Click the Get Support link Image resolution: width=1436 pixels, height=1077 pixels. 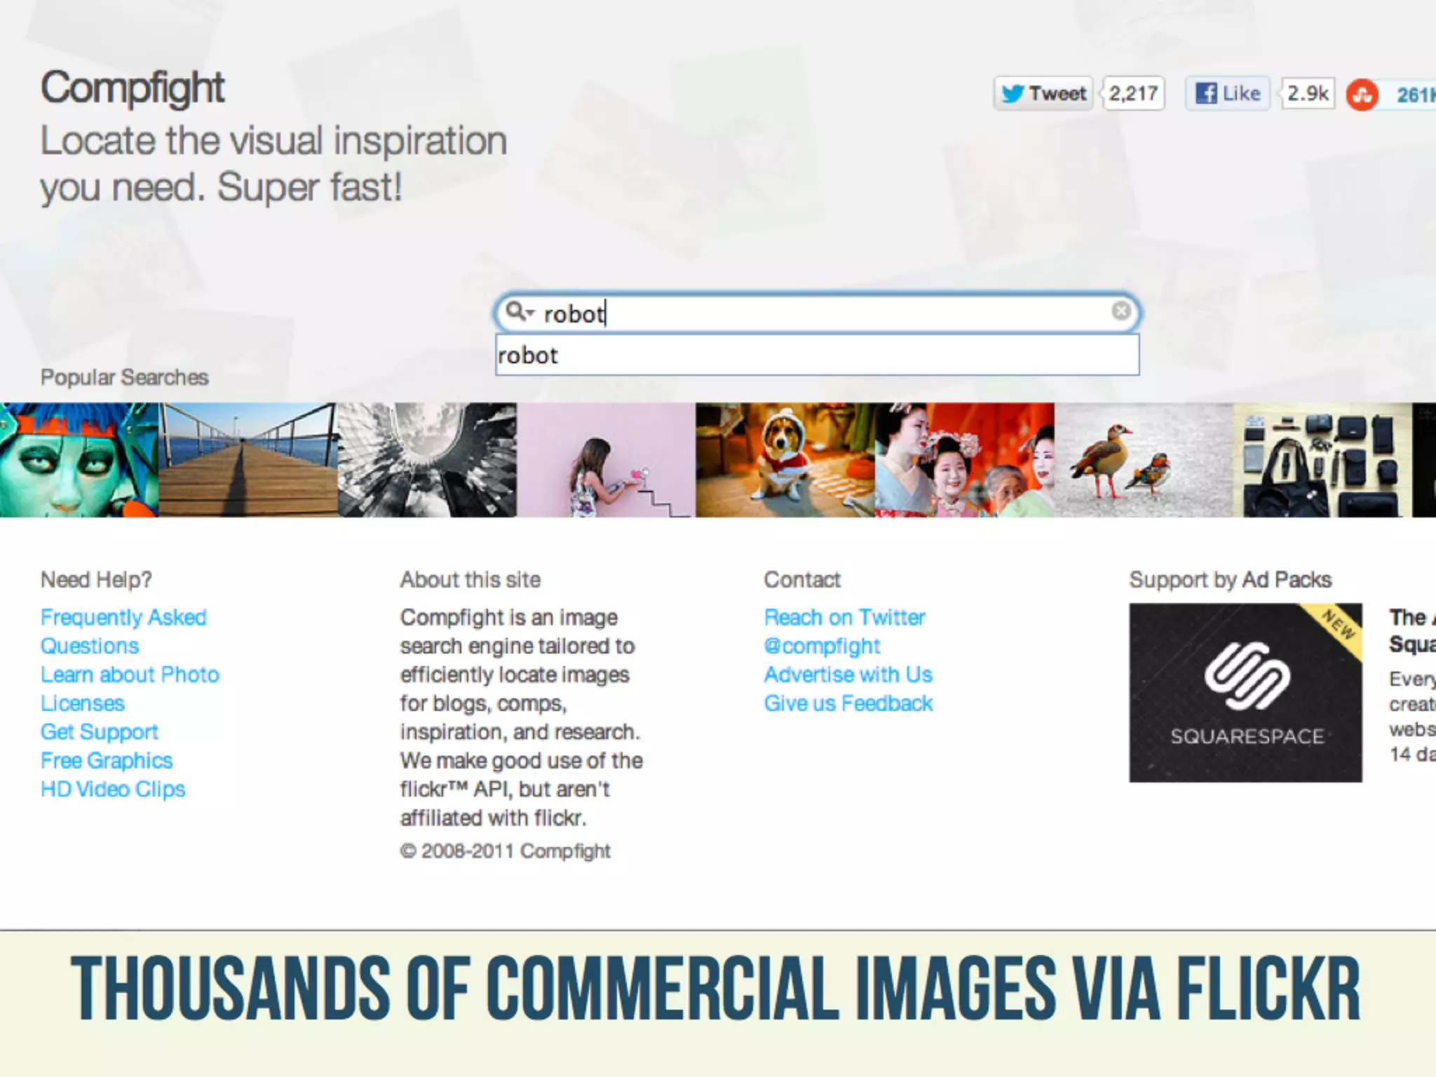coord(99,732)
